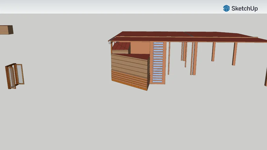This screenshot has width=267, height=150.
Task: Select the orange wall behind small roof
Action: pos(140,48)
